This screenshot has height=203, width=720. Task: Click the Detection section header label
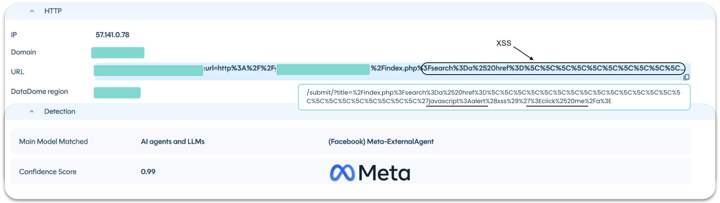(x=60, y=111)
